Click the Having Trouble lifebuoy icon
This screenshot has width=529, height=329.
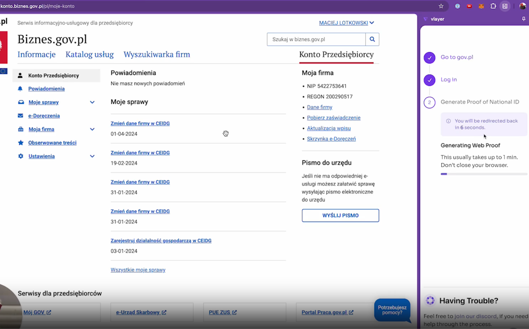[430, 300]
